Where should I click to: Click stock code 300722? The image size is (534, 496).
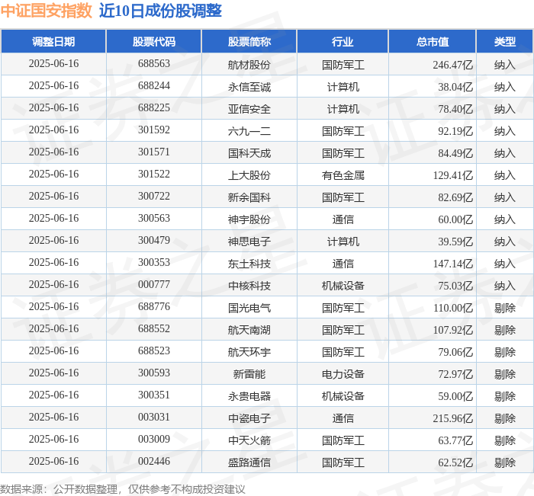coord(154,197)
